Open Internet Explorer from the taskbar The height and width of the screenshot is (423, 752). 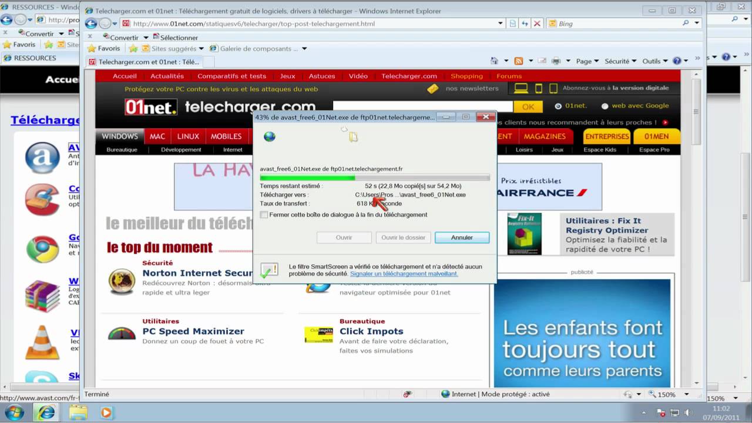pos(46,412)
